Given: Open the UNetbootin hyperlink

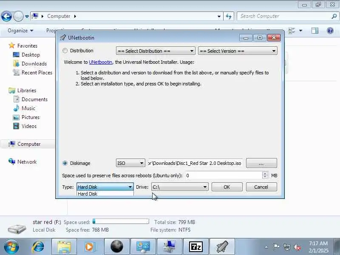Looking at the screenshot, I should (x=100, y=62).
